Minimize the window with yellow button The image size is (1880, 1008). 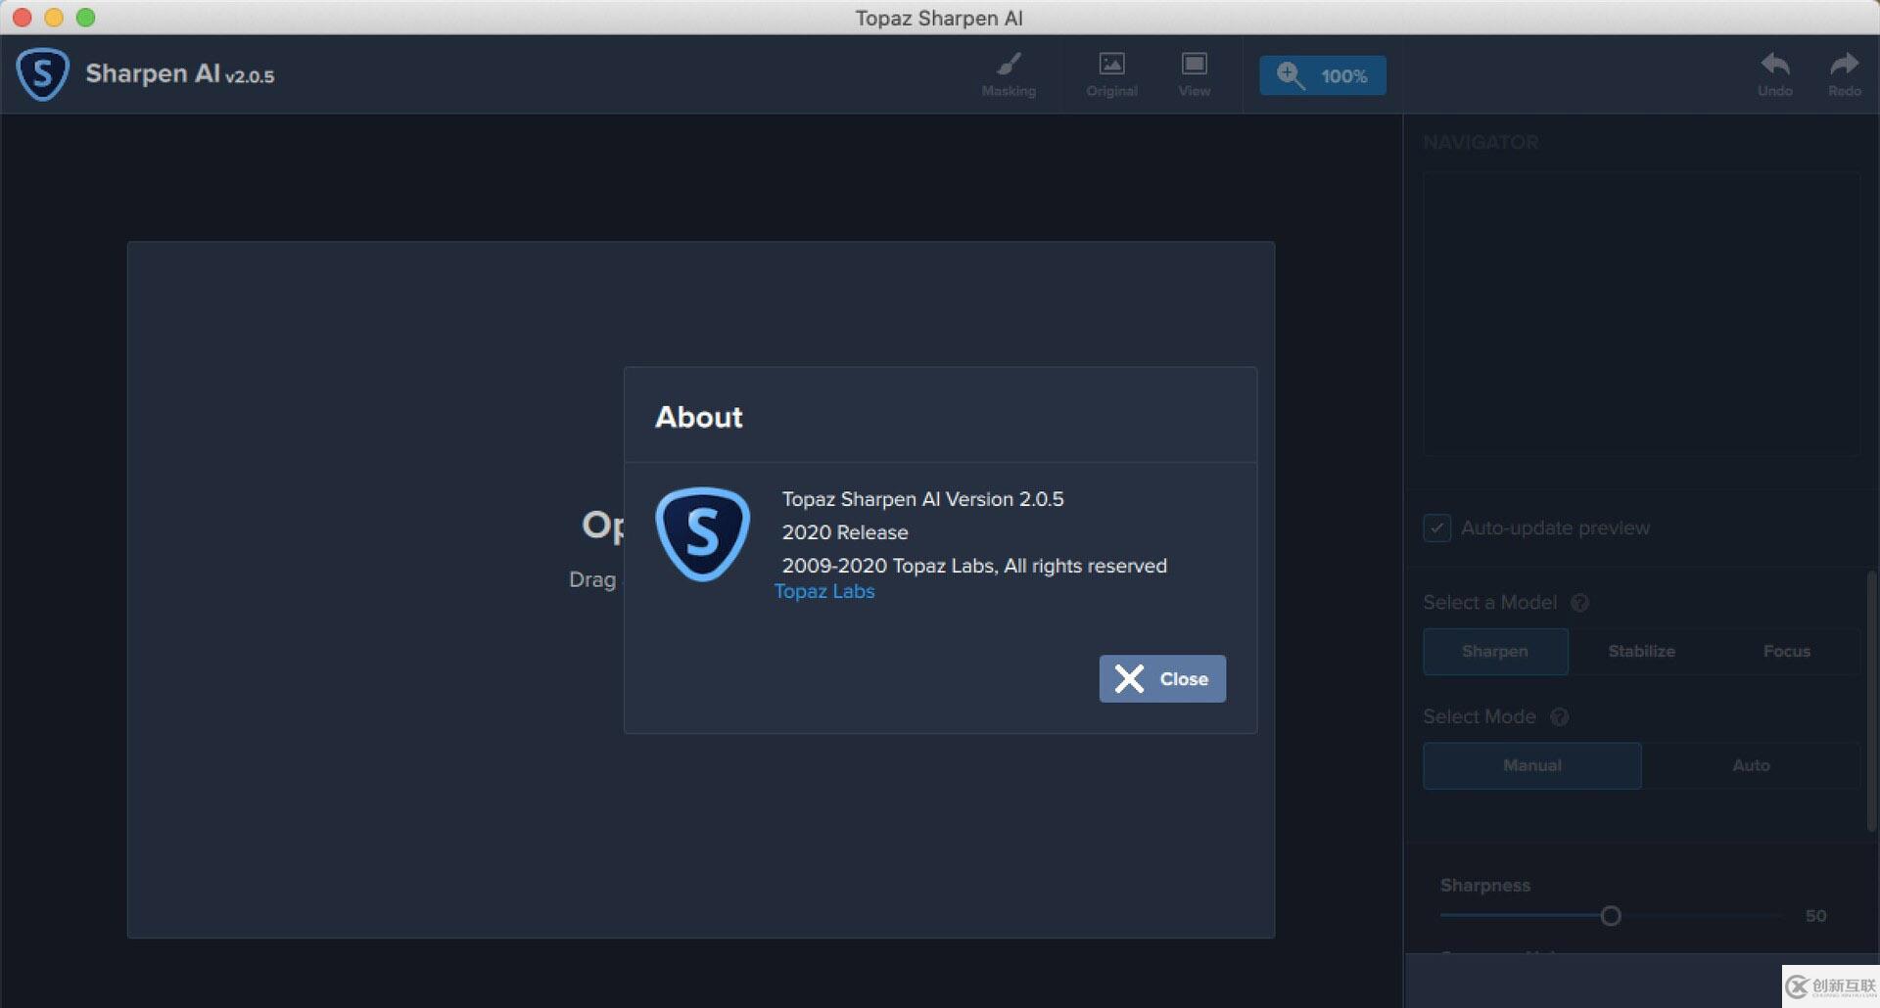click(x=54, y=18)
